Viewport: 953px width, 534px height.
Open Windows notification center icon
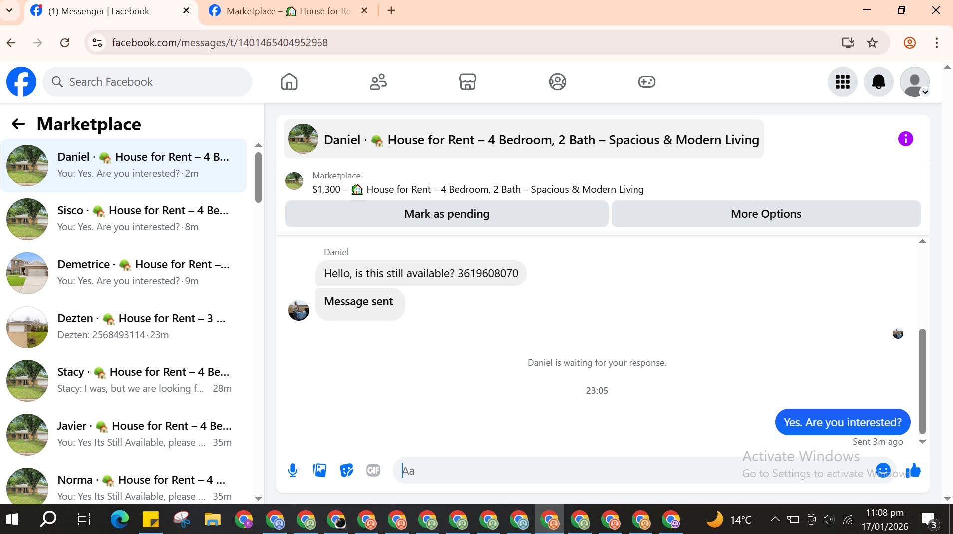point(929,520)
